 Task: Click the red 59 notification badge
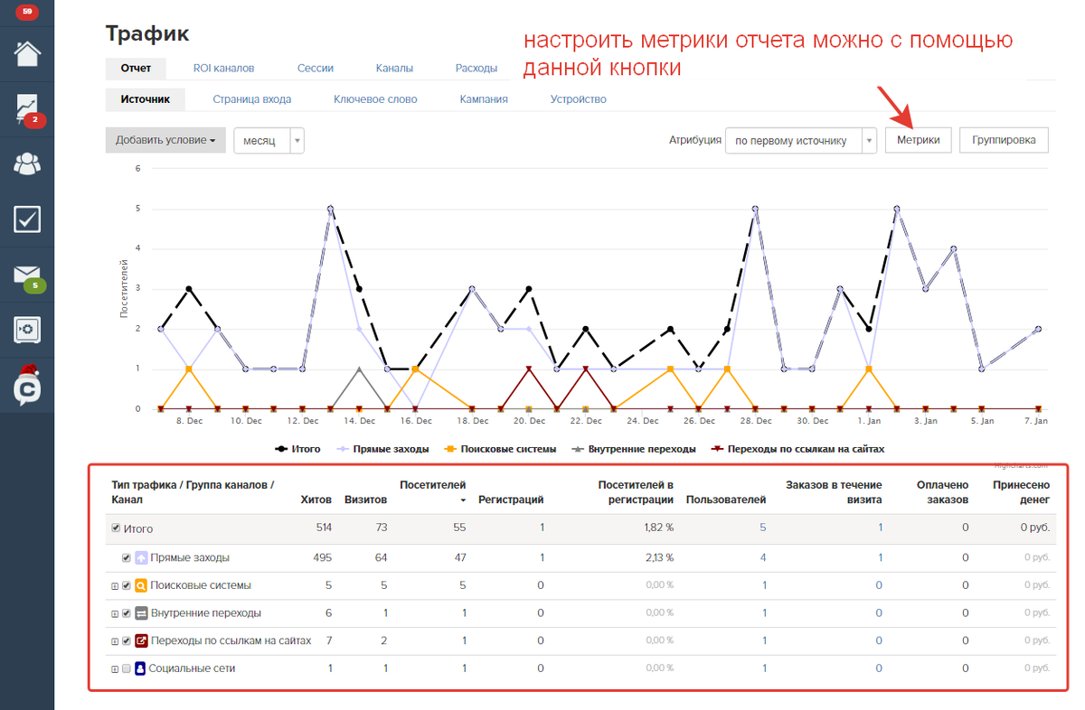click(x=27, y=13)
